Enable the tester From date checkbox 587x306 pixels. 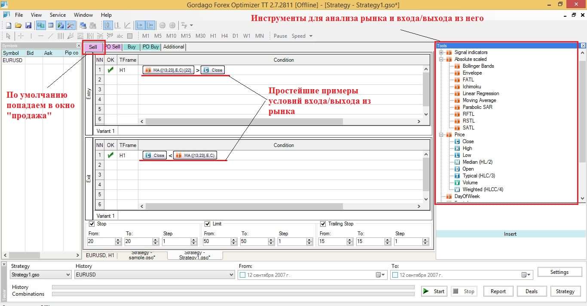[242, 275]
